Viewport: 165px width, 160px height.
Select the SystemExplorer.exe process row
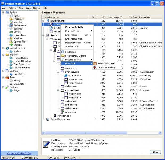tap(60, 120)
